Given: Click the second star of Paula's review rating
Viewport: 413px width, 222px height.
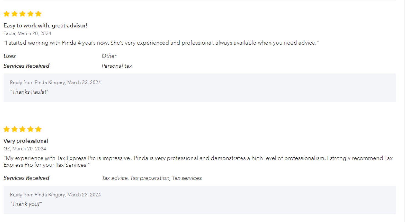Looking at the screenshot, I should coord(14,14).
